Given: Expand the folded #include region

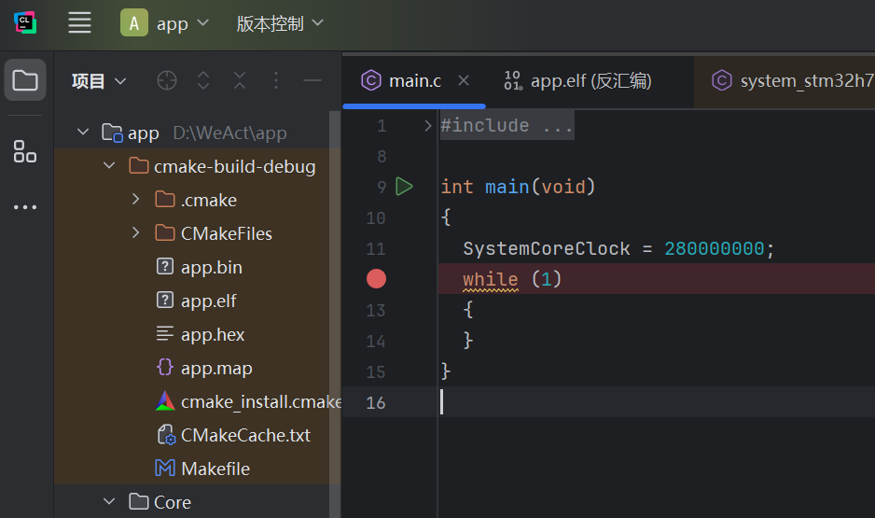Looking at the screenshot, I should (x=427, y=126).
